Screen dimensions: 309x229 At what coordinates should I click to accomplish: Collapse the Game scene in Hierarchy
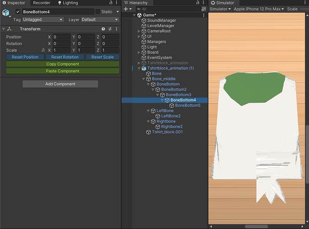click(134, 15)
